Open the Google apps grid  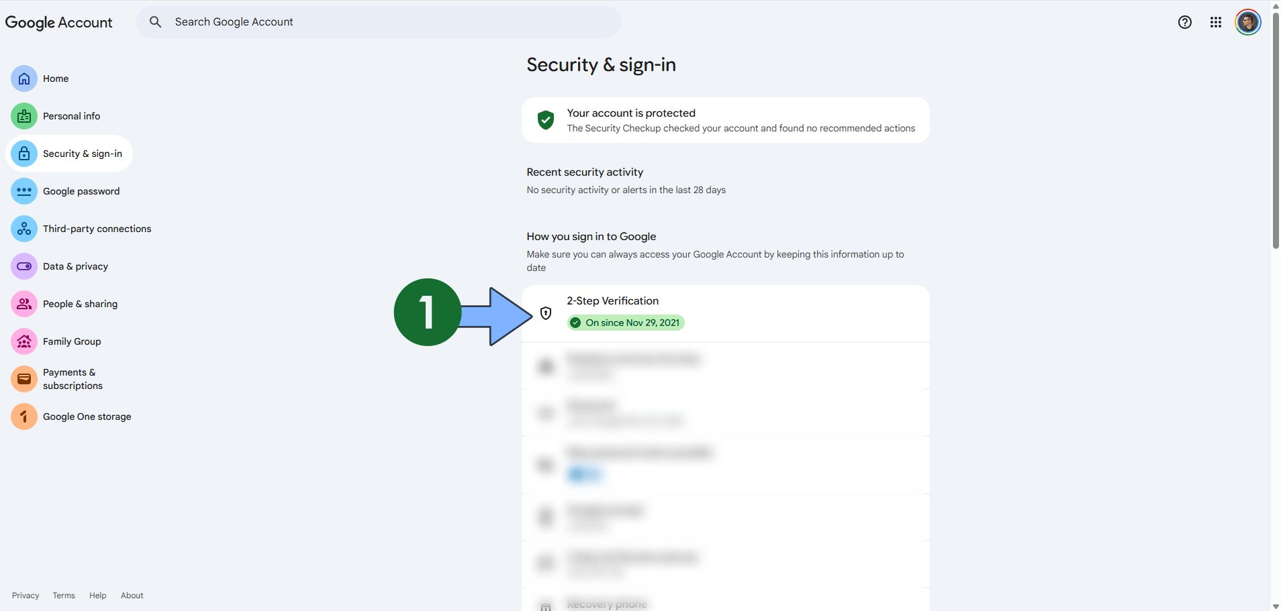[1215, 22]
